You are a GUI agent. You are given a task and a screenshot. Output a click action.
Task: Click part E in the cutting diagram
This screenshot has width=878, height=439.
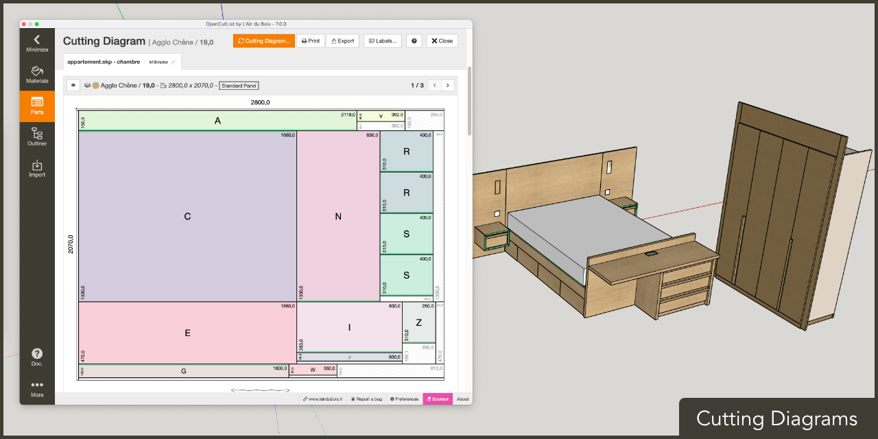pyautogui.click(x=187, y=333)
